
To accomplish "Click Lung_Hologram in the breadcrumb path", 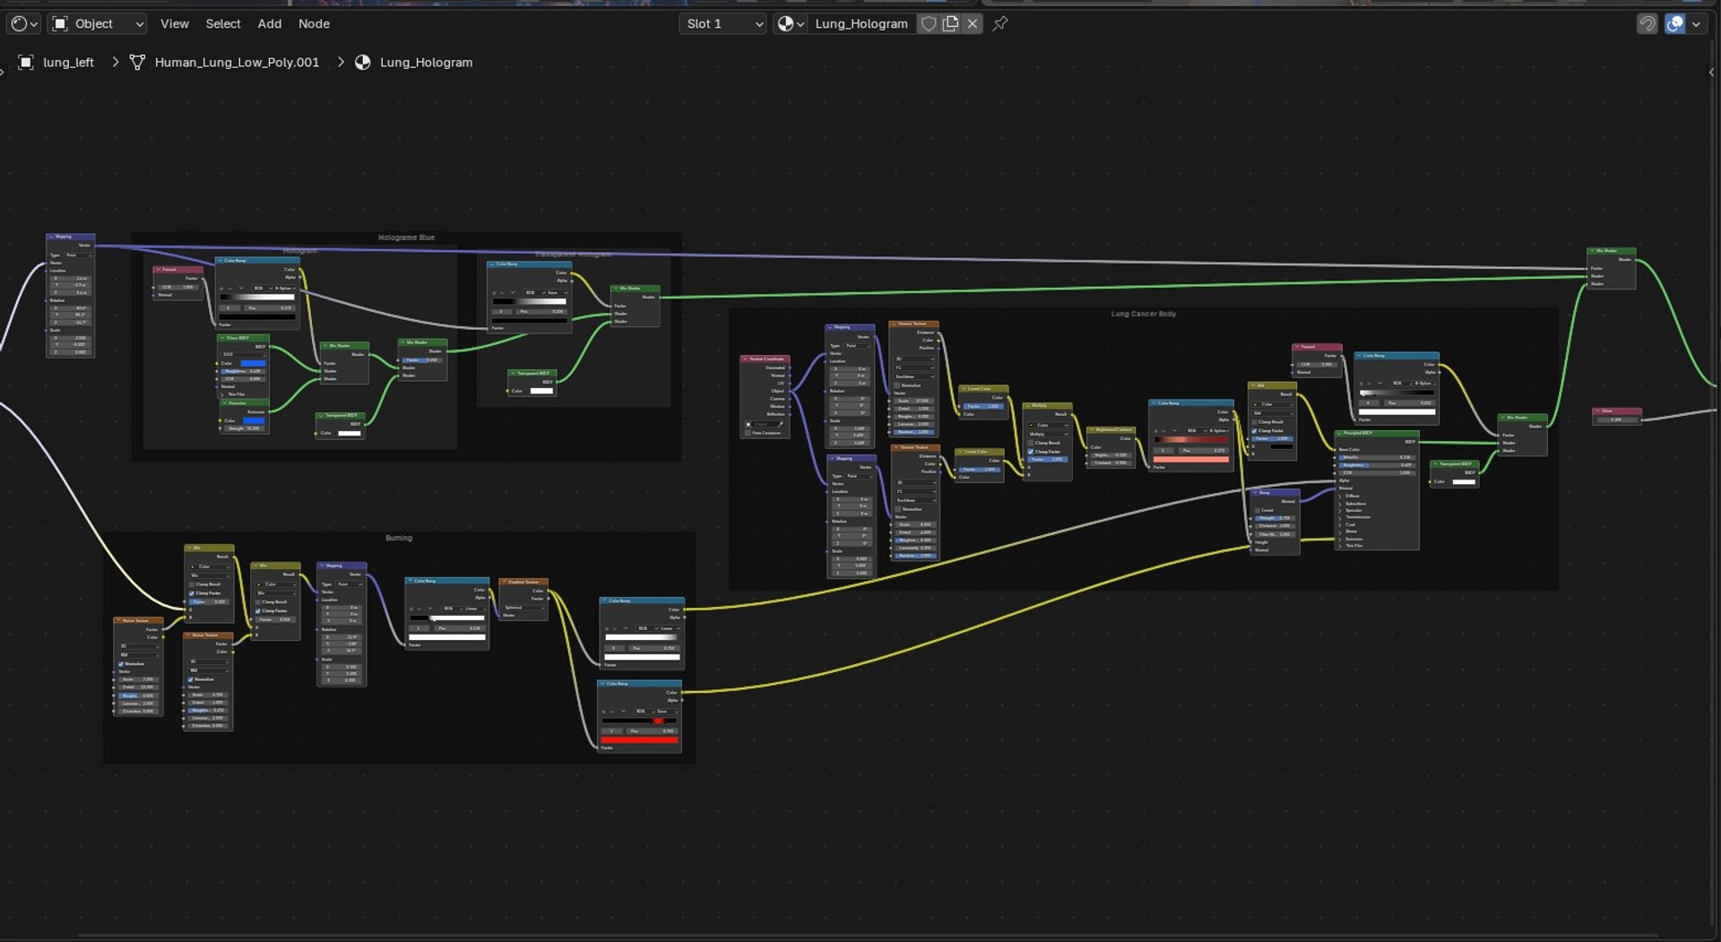I will (426, 62).
